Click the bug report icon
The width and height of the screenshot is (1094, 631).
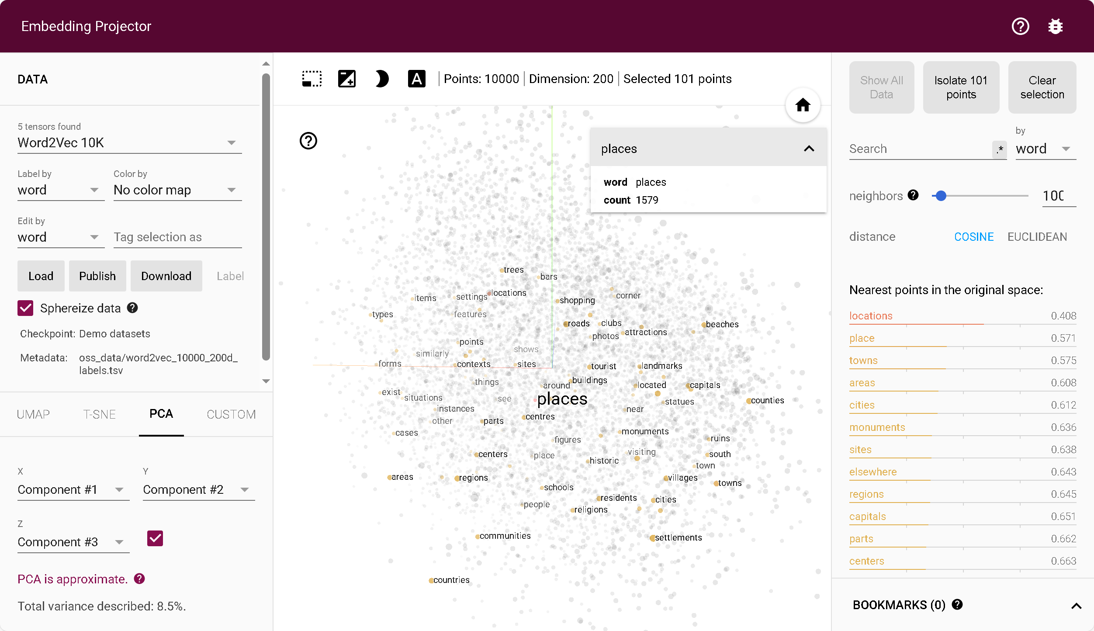click(x=1055, y=27)
